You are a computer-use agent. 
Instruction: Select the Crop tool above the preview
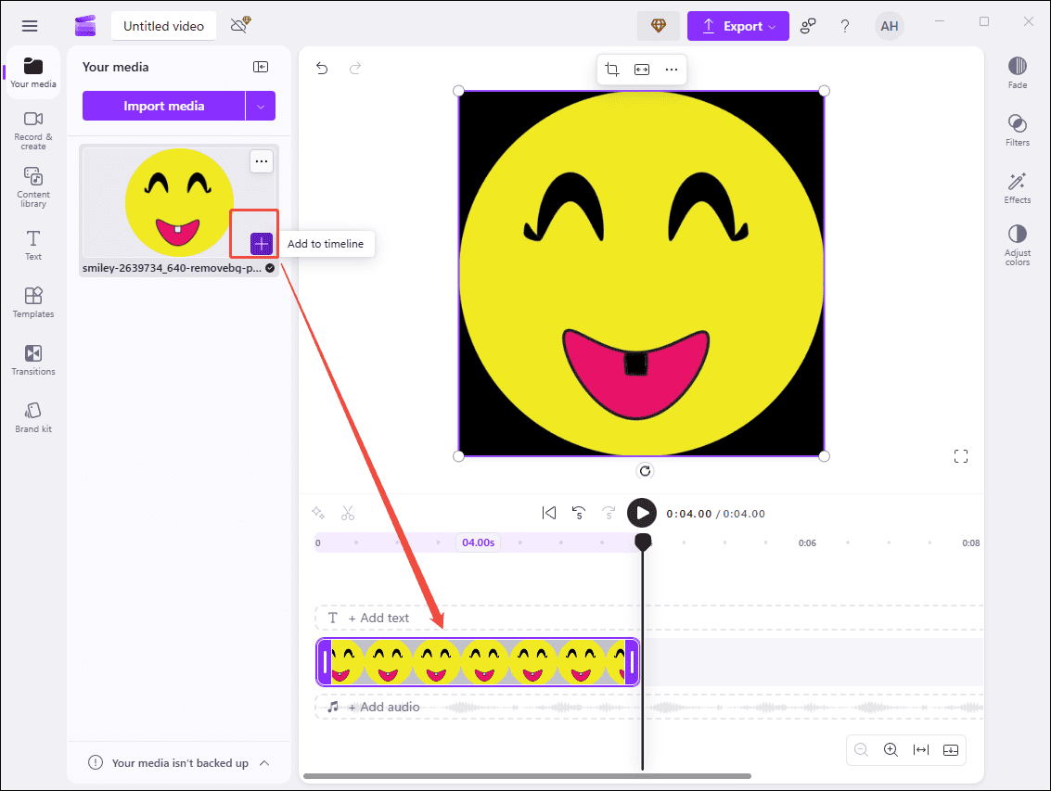point(611,69)
